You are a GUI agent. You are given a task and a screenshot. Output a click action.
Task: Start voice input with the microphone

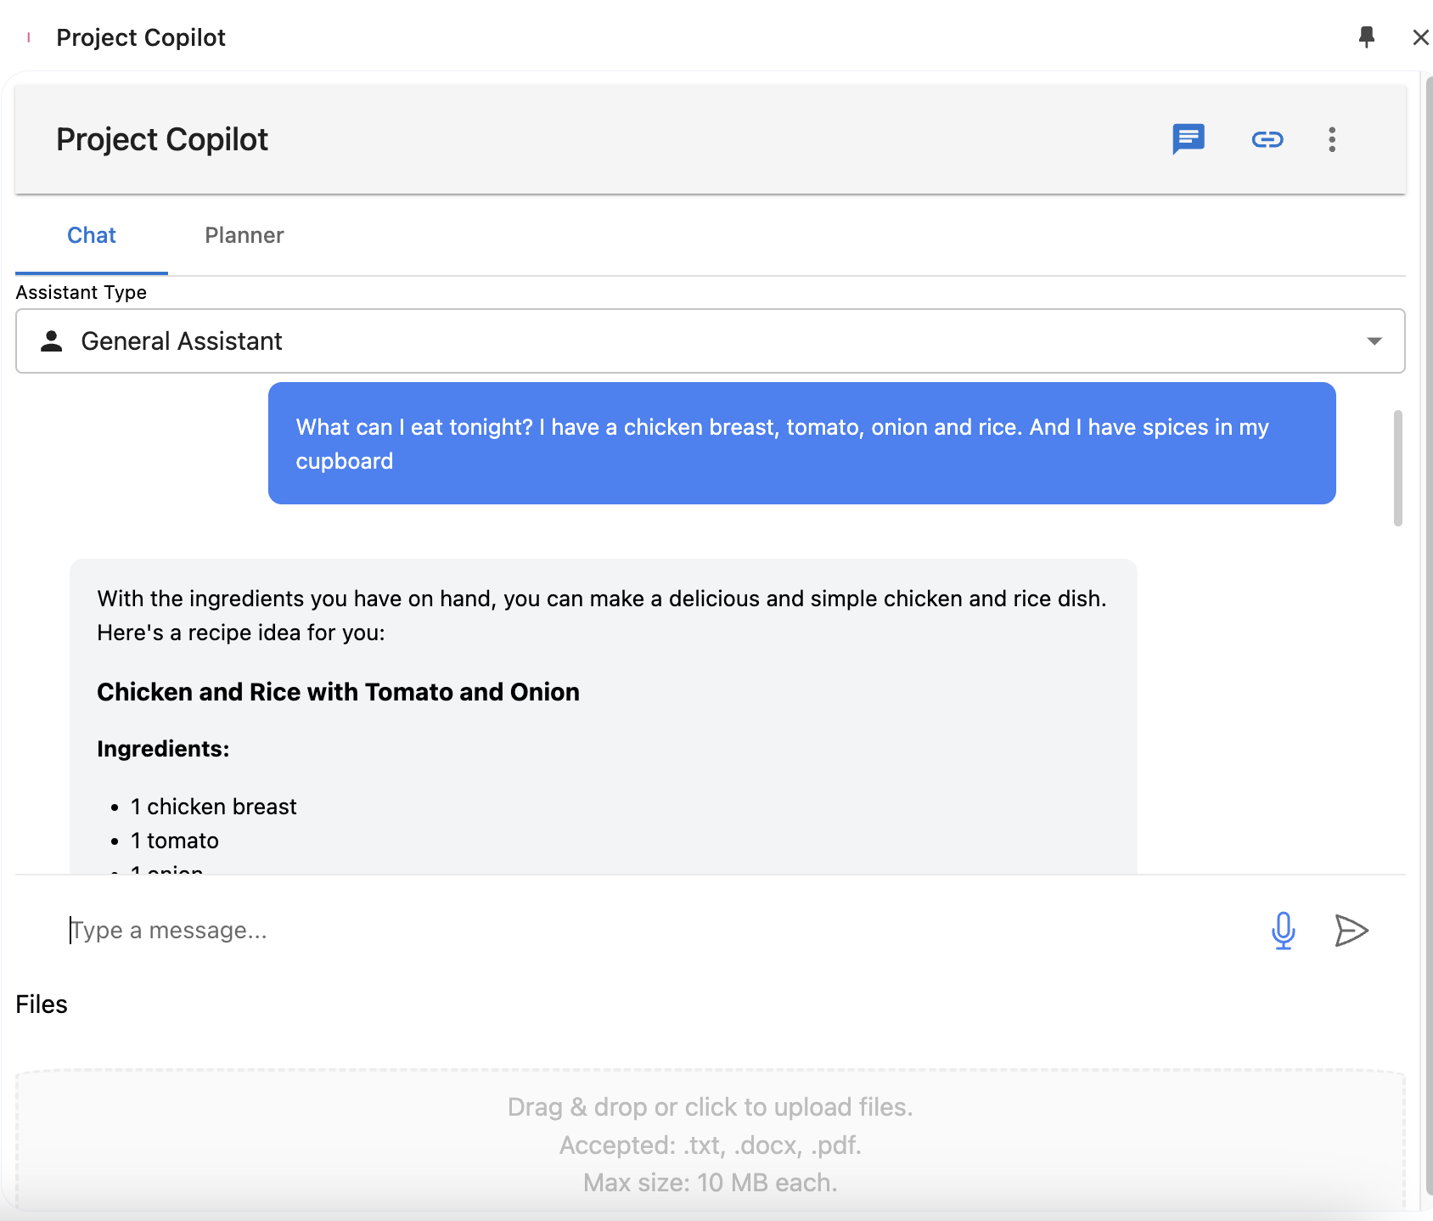click(1283, 930)
